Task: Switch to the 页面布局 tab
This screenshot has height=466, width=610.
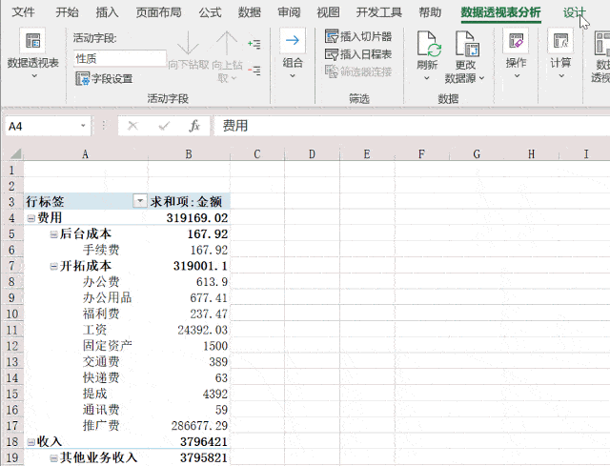Action: pyautogui.click(x=159, y=12)
